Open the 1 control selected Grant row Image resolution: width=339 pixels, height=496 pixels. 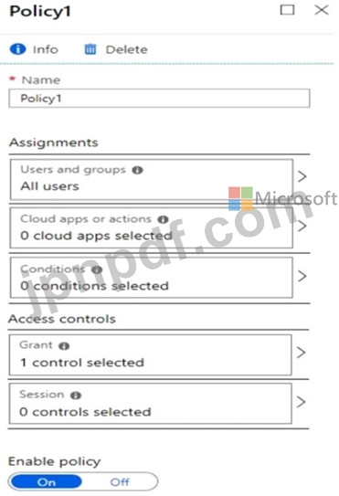(151, 354)
